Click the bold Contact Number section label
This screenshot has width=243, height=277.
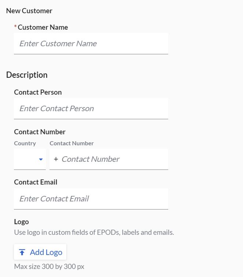click(40, 132)
